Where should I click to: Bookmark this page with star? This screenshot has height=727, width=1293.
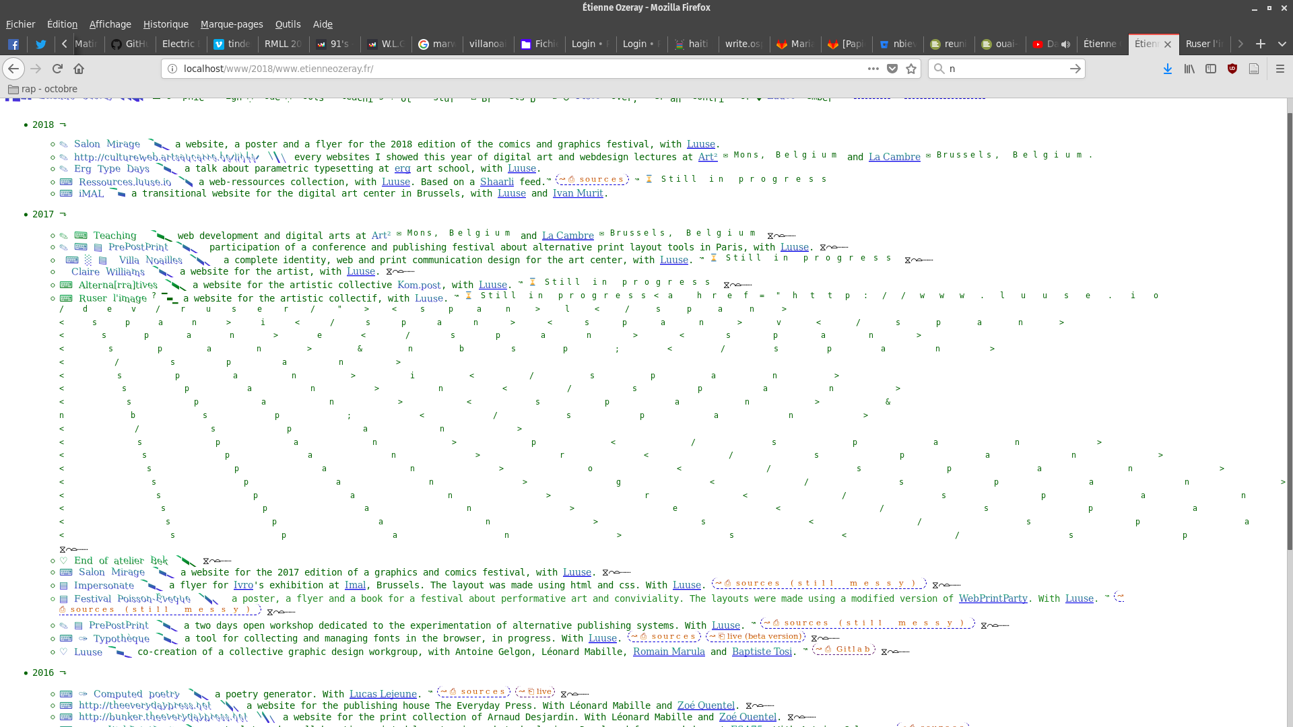point(911,69)
